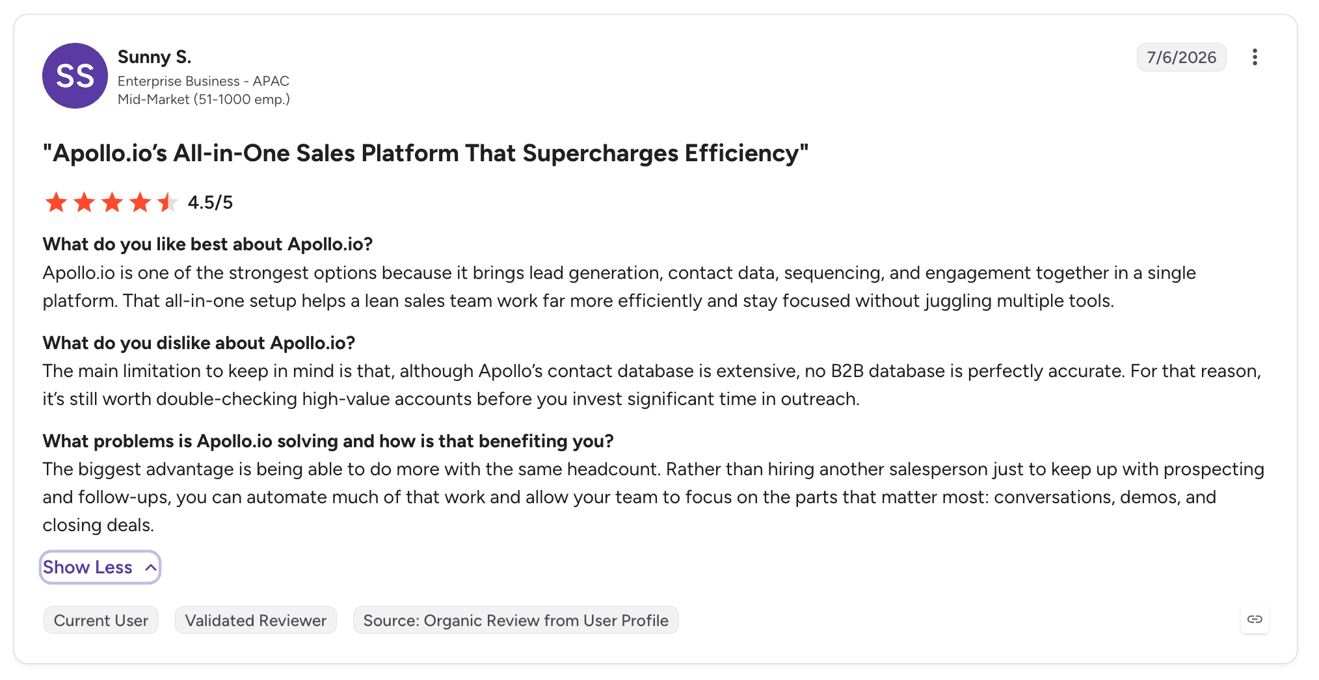Open the Source: Organic Review tag
Screen dimensions: 1319x680
516,620
